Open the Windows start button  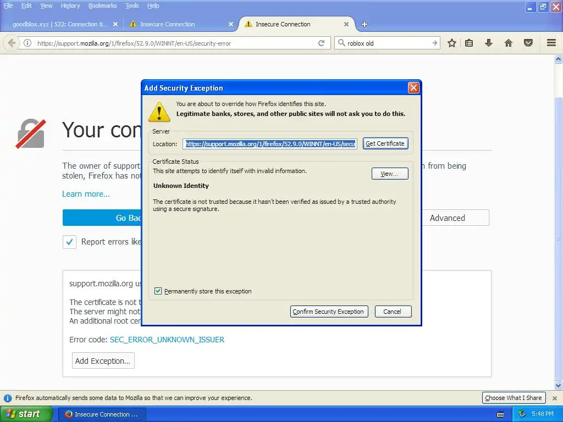pos(26,414)
